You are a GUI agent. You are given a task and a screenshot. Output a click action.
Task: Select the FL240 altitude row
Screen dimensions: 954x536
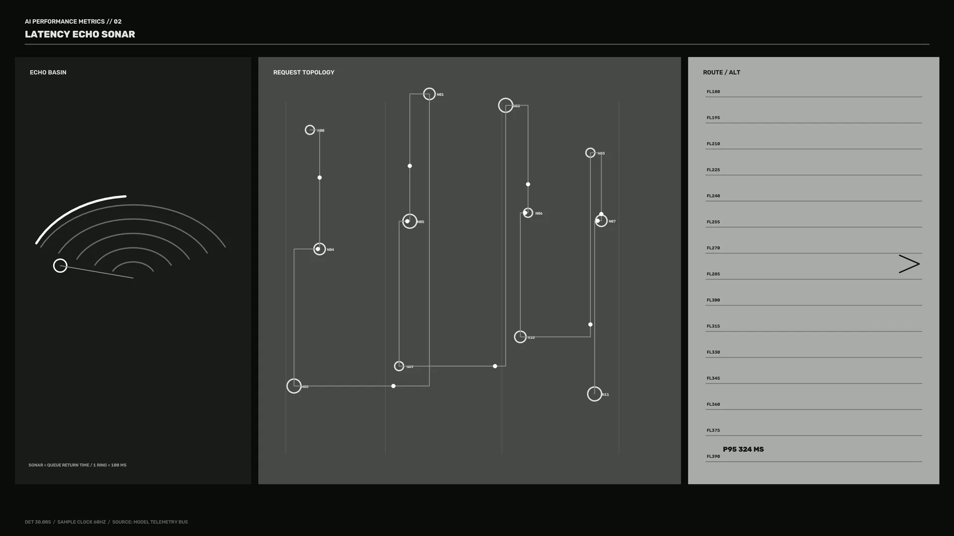point(813,197)
